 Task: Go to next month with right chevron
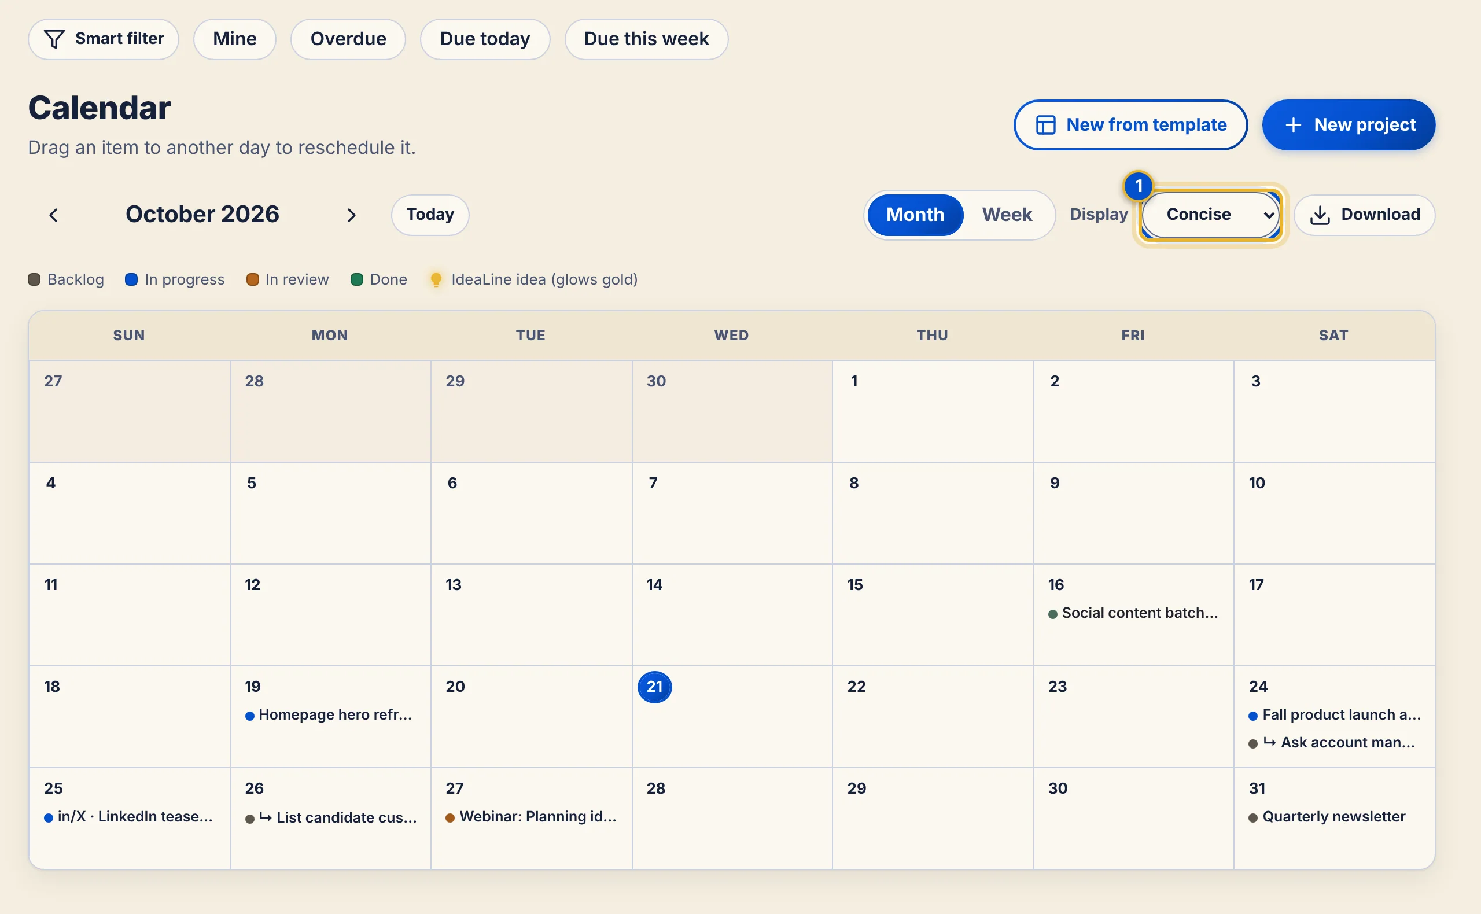pyautogui.click(x=351, y=215)
